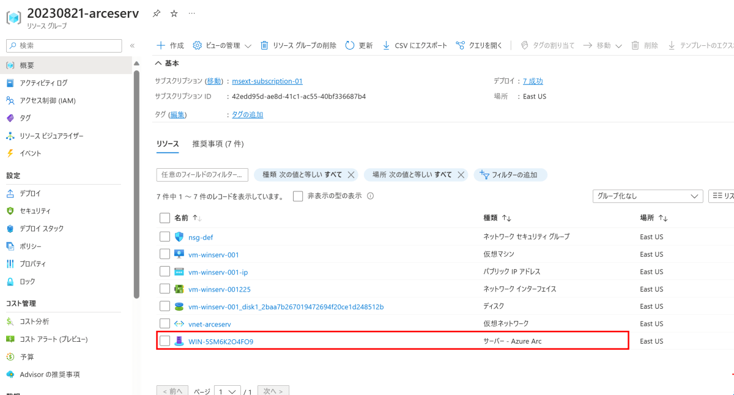Switch to the リソース tab
Screen dimensions: 734x395
(x=168, y=144)
